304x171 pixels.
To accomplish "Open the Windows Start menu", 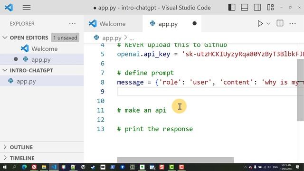I will click(4, 167).
